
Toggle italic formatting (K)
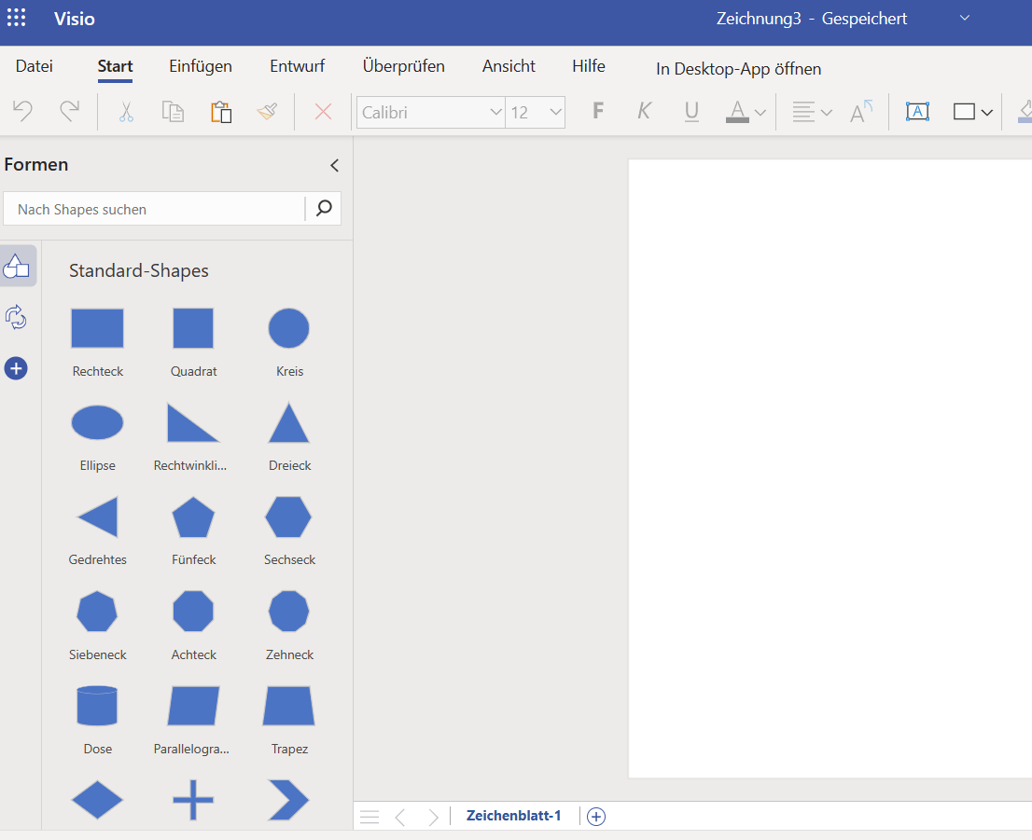pos(645,111)
